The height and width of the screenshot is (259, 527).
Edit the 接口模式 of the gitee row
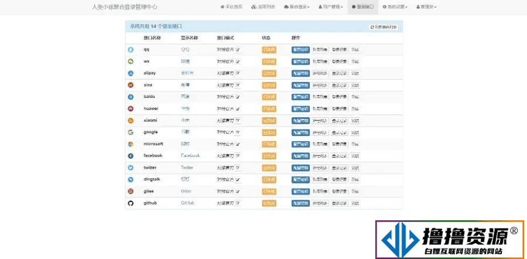(238, 192)
